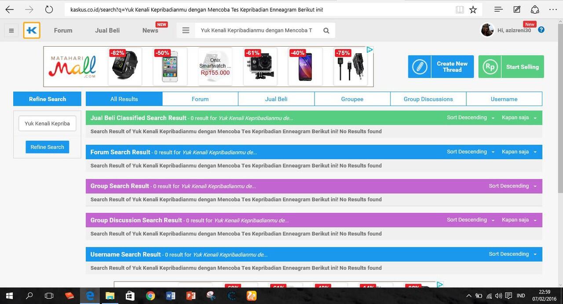Open the Onix Smartwatch Rp155.000 ad

tap(215, 66)
